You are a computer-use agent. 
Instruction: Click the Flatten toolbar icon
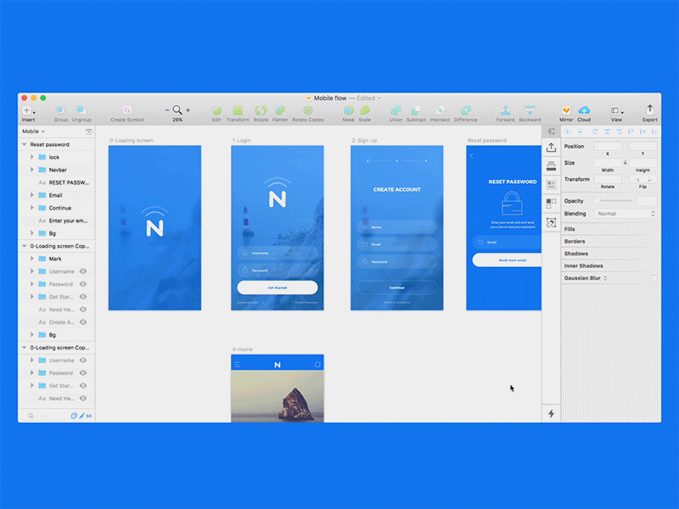[x=281, y=111]
